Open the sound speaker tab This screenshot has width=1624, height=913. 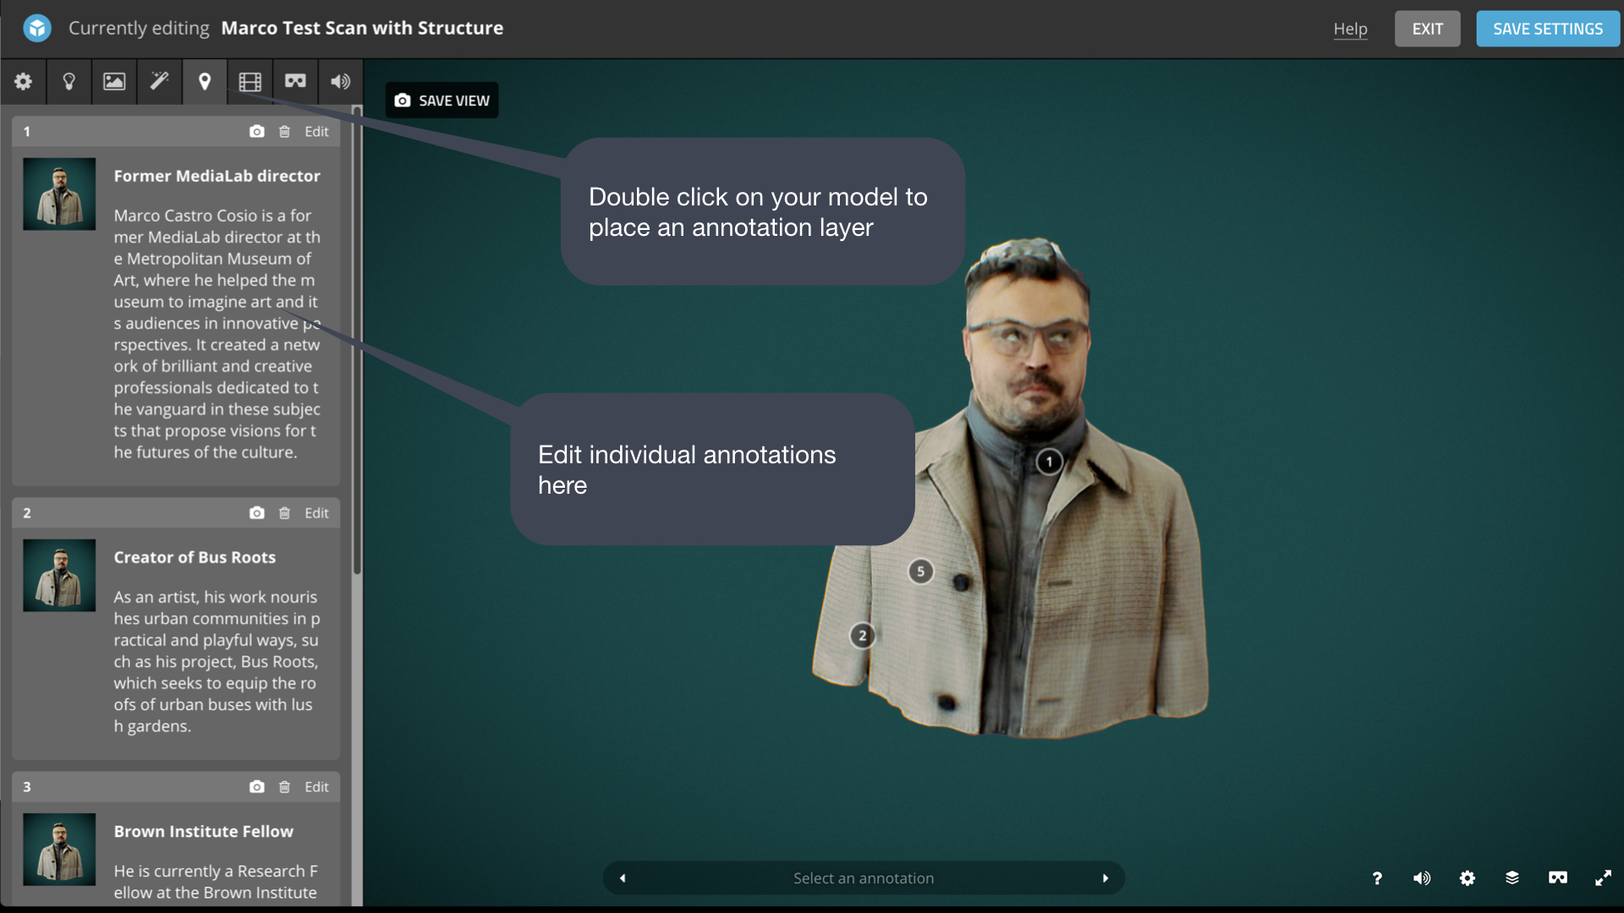[x=340, y=82]
